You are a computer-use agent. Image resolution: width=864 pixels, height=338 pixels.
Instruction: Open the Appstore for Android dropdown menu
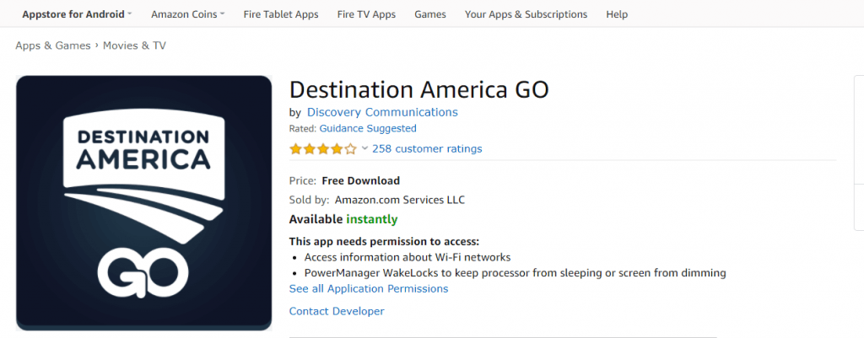point(77,14)
